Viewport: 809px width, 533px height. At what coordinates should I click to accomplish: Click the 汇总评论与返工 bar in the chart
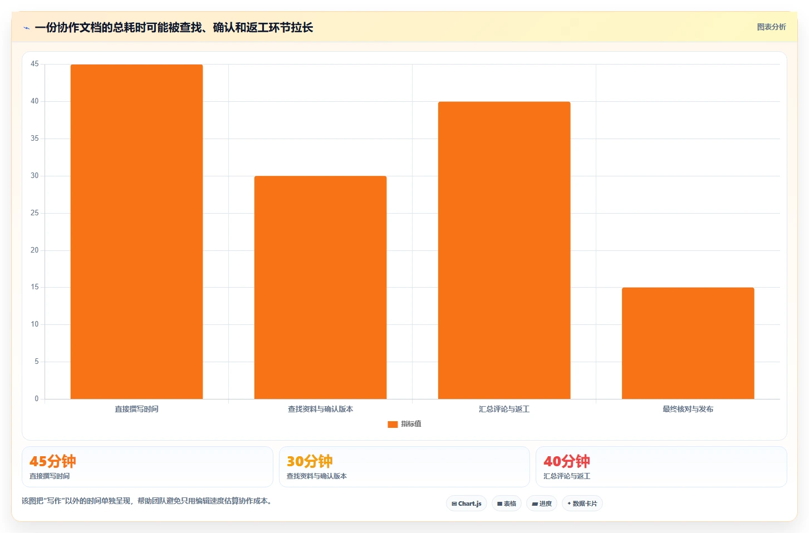pyautogui.click(x=504, y=250)
